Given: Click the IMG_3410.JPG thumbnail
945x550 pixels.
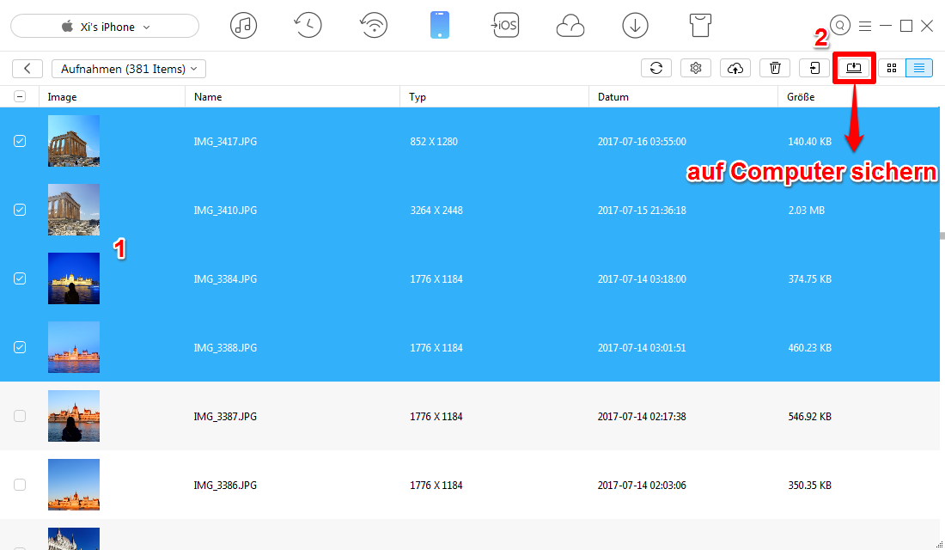Looking at the screenshot, I should tap(74, 210).
